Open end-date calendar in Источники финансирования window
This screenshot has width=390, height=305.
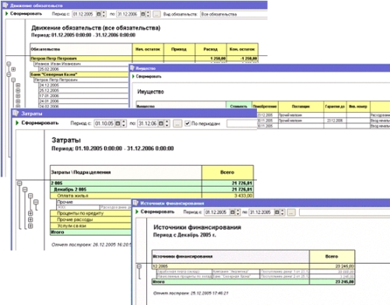click(277, 212)
